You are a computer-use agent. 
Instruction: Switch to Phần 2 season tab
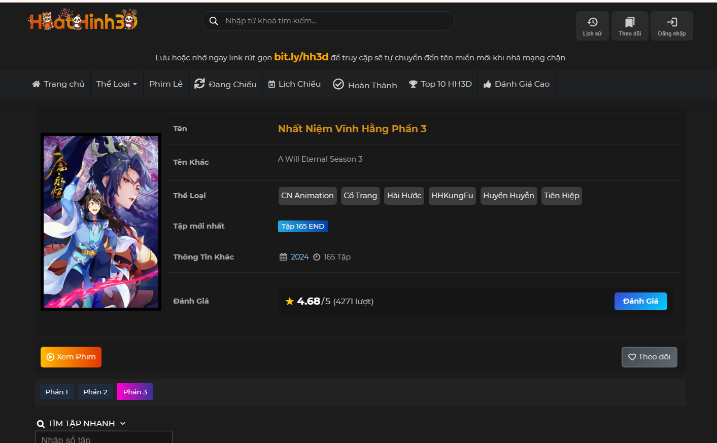point(95,392)
